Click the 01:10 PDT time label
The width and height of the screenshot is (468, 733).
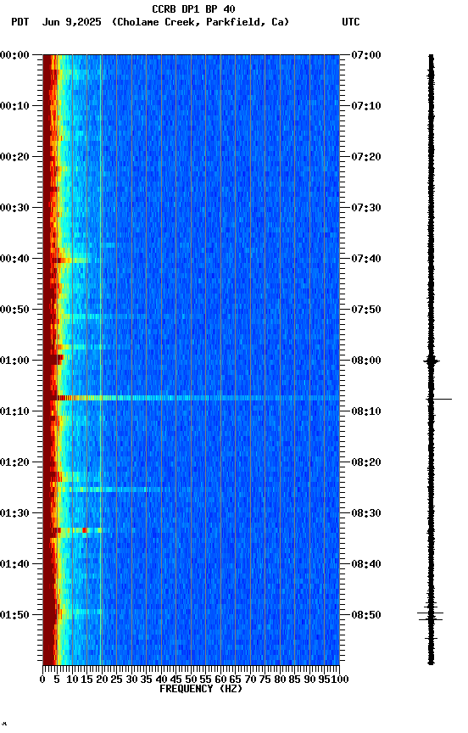tap(14, 411)
